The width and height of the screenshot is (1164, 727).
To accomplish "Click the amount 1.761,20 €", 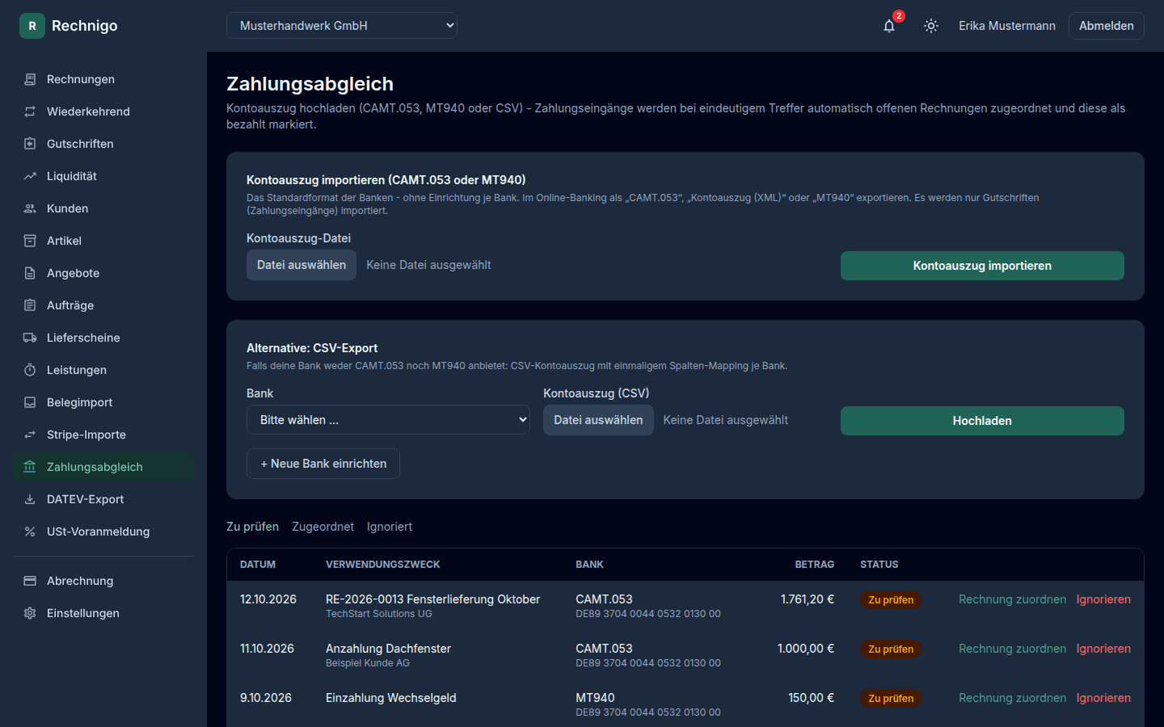I will coord(808,599).
